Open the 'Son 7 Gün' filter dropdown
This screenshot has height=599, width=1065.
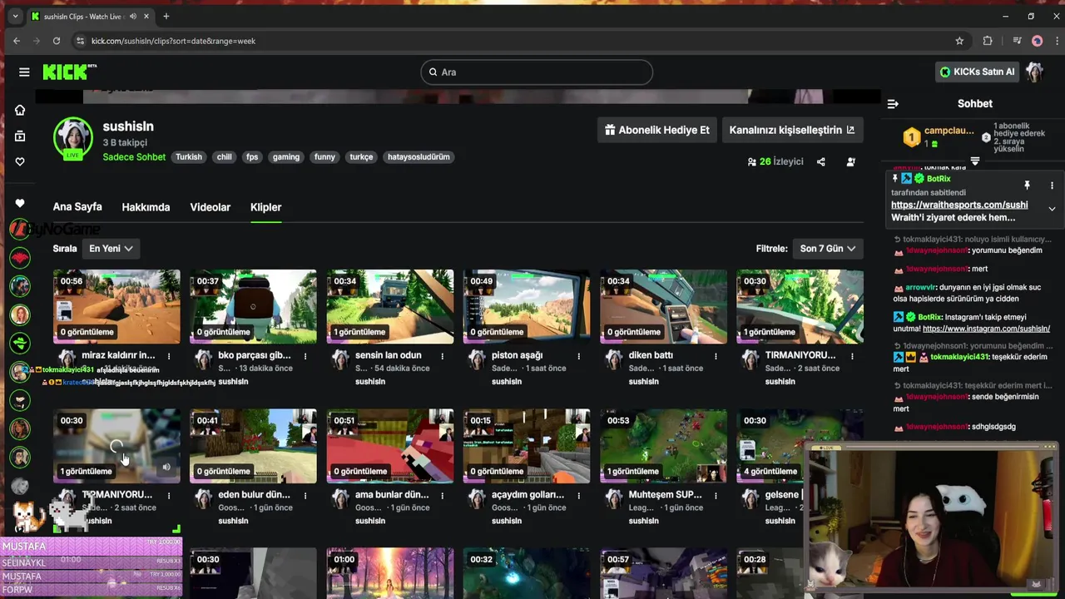click(828, 248)
